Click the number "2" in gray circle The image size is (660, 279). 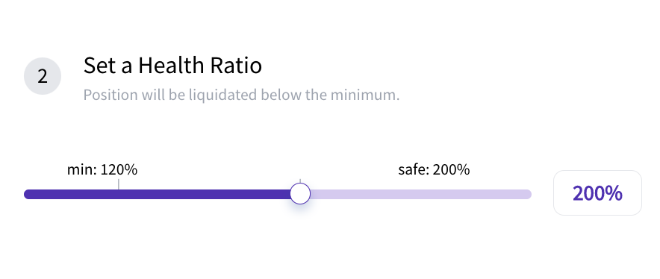tap(43, 77)
